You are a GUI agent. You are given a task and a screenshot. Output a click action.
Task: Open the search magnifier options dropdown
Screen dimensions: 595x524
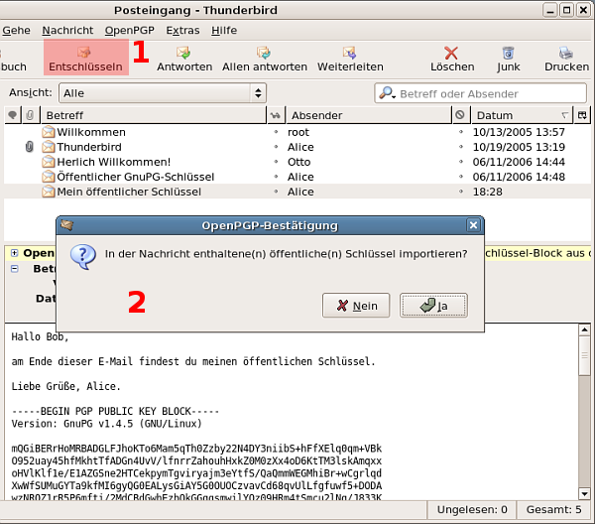click(x=388, y=93)
